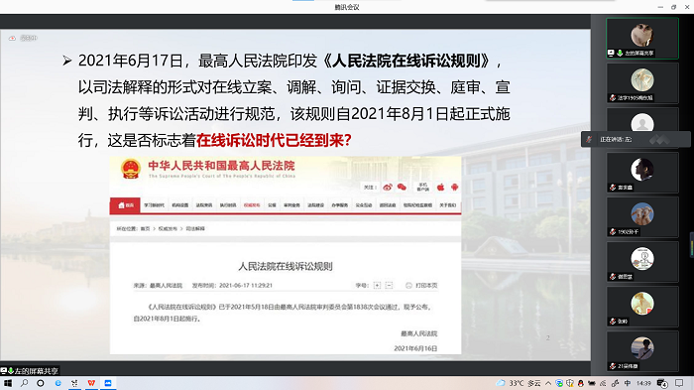Image resolution: width=694 pixels, height=390 pixels.
Task: Click the screen-share icon in presenter's tile
Action: (612, 54)
